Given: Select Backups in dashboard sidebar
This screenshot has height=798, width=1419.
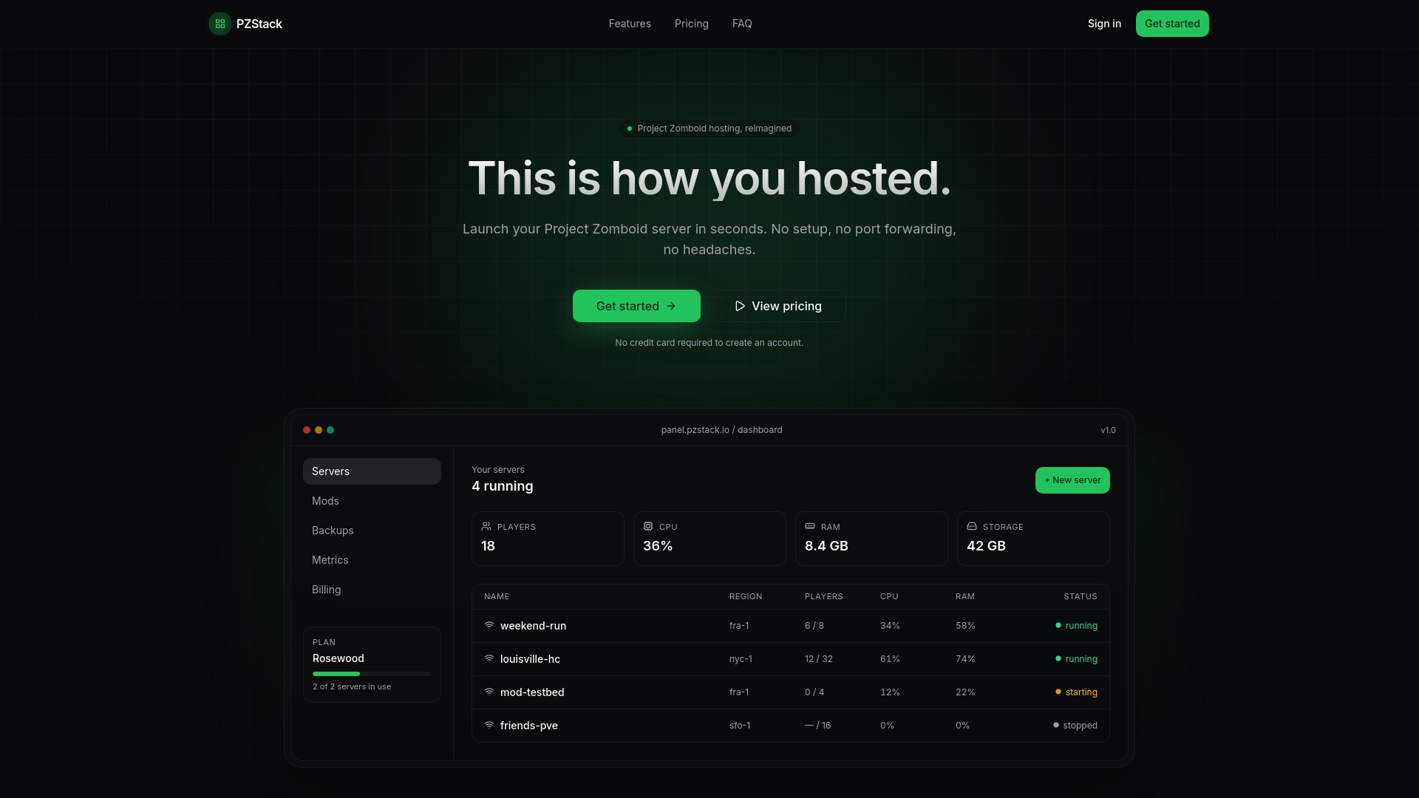Looking at the screenshot, I should [372, 531].
